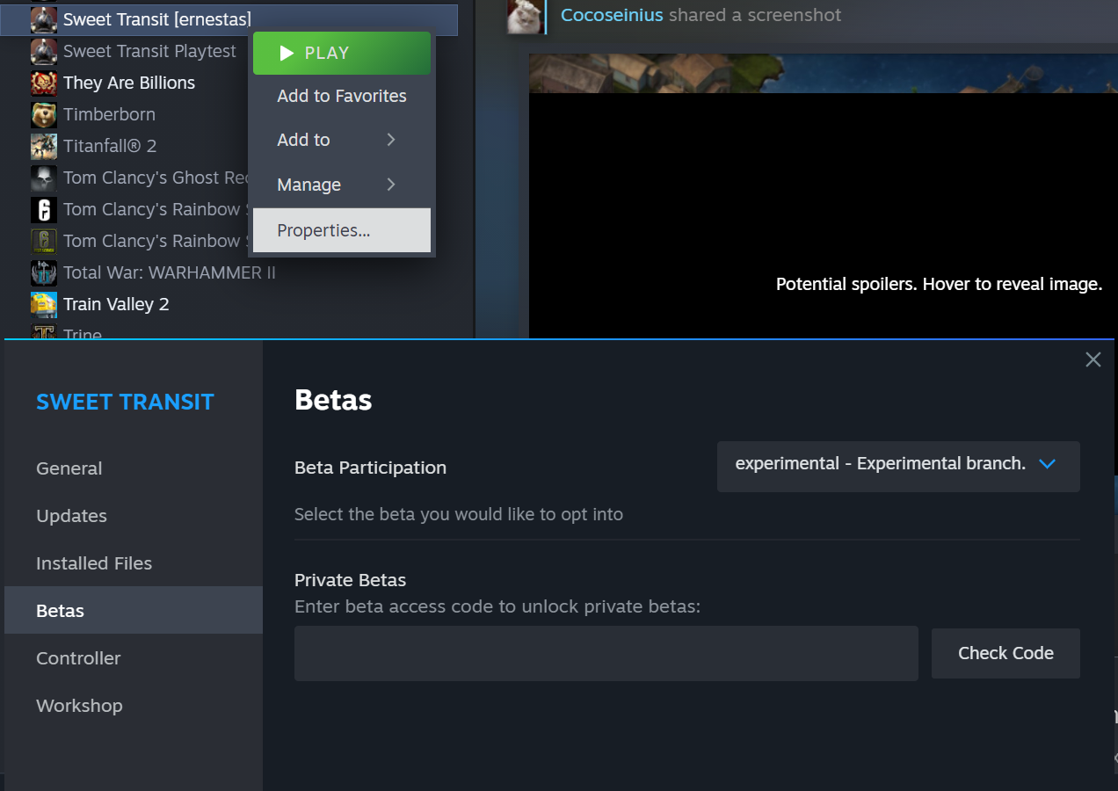Click the Sweet Transit Playtest game icon

click(x=44, y=51)
